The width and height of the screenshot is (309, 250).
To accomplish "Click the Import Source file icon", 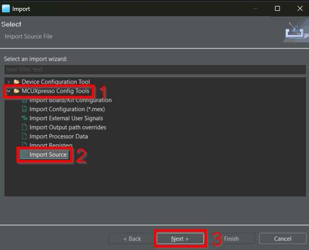I will (x=24, y=155).
